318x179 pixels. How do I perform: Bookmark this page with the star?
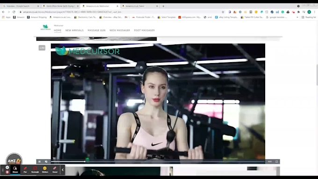223,12
